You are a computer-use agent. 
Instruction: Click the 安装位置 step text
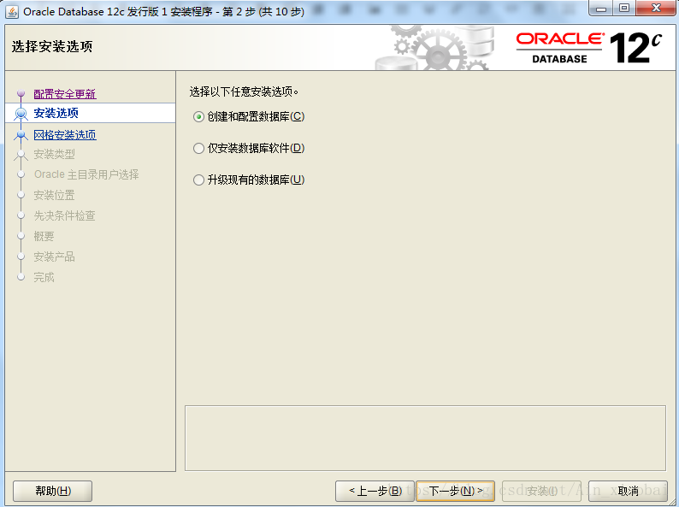click(x=54, y=195)
